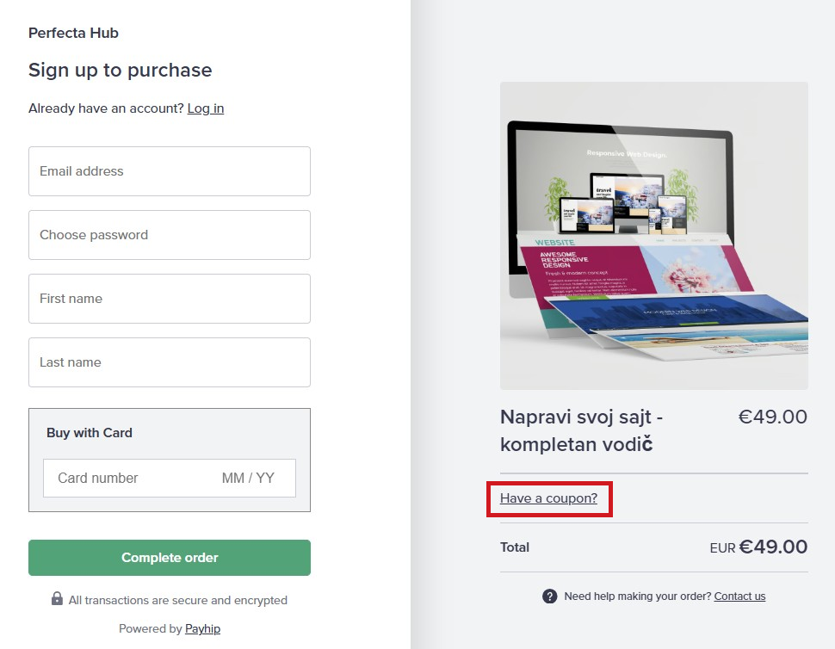Click the Buy with Card heading
Image resolution: width=835 pixels, height=649 pixels.
click(90, 433)
